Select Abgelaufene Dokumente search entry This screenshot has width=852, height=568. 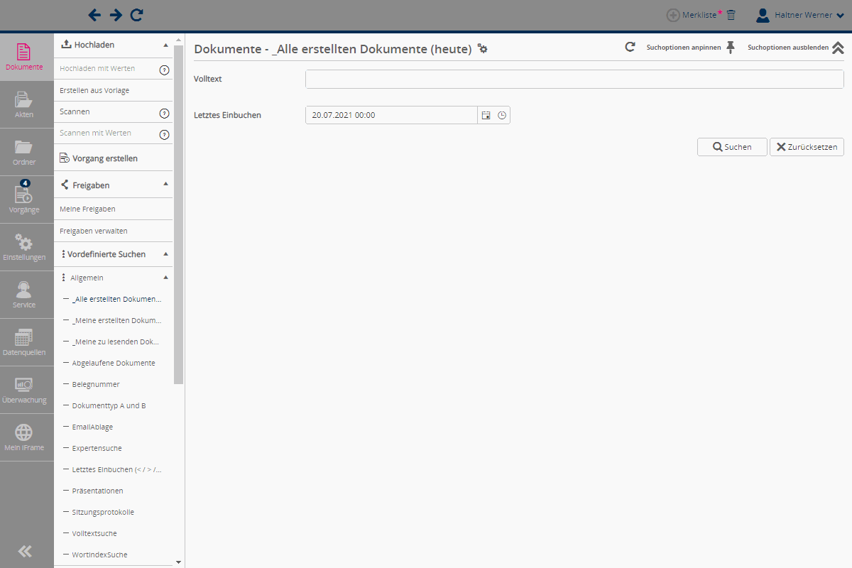(x=113, y=363)
